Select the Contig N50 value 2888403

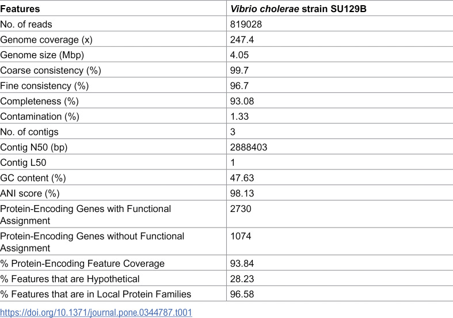[x=249, y=147]
